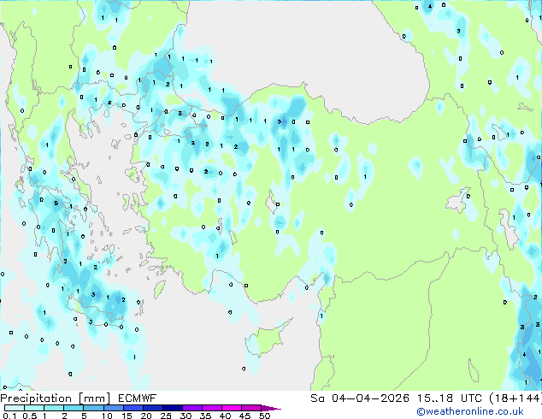Click the "Sa" weekday label
This screenshot has width=542, height=419.
tap(317, 398)
